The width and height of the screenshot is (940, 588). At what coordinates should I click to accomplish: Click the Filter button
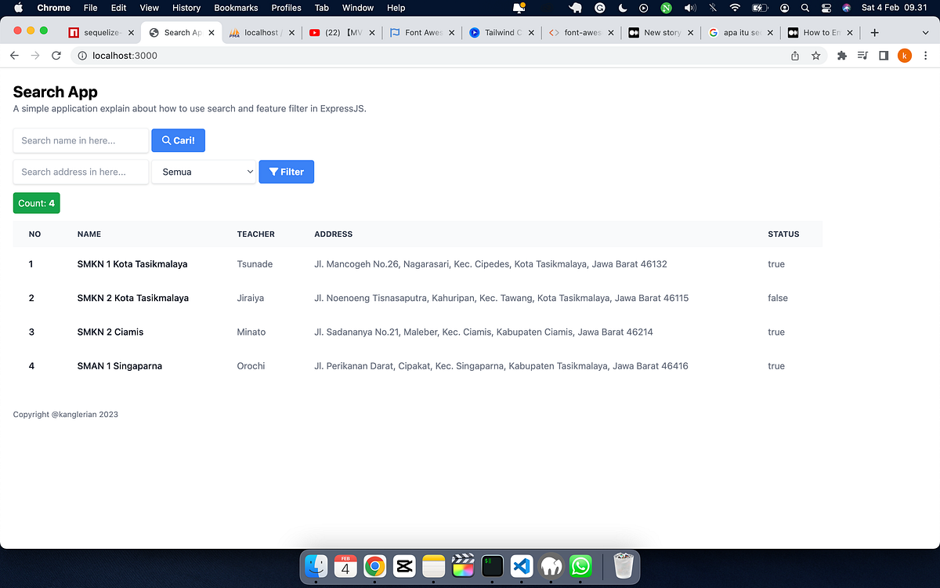coord(286,171)
